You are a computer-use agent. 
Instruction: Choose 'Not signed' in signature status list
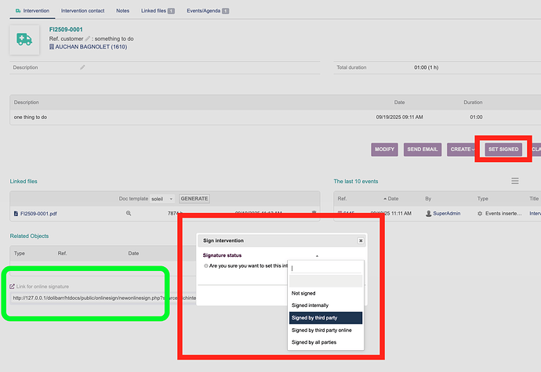coord(305,293)
